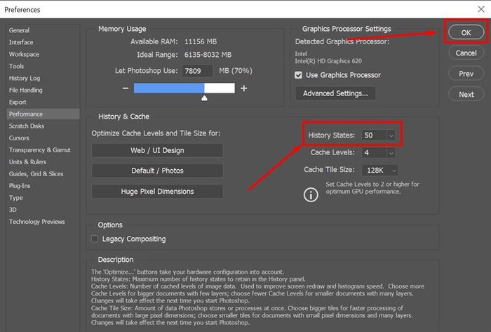
Task: Close the Preferences dialog with X
Action: click(481, 9)
